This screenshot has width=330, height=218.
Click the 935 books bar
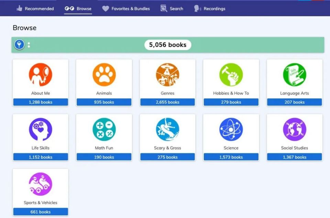pyautogui.click(x=104, y=102)
